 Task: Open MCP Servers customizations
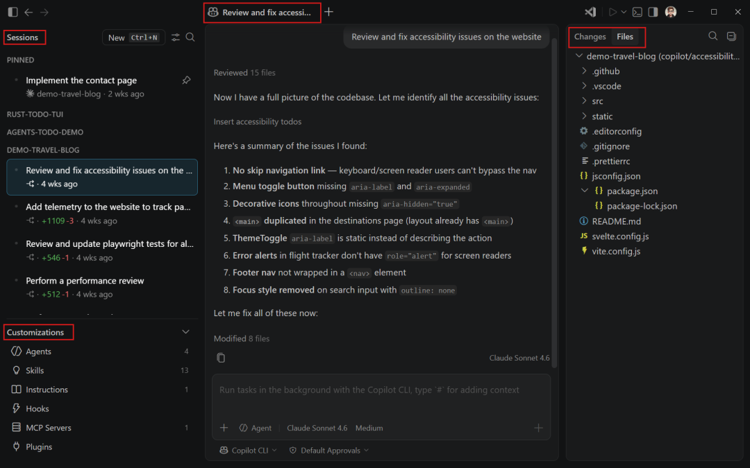(x=99, y=428)
